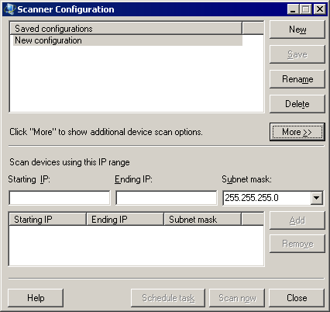Click the Schedule task button
330x312 pixels.
coord(168,298)
